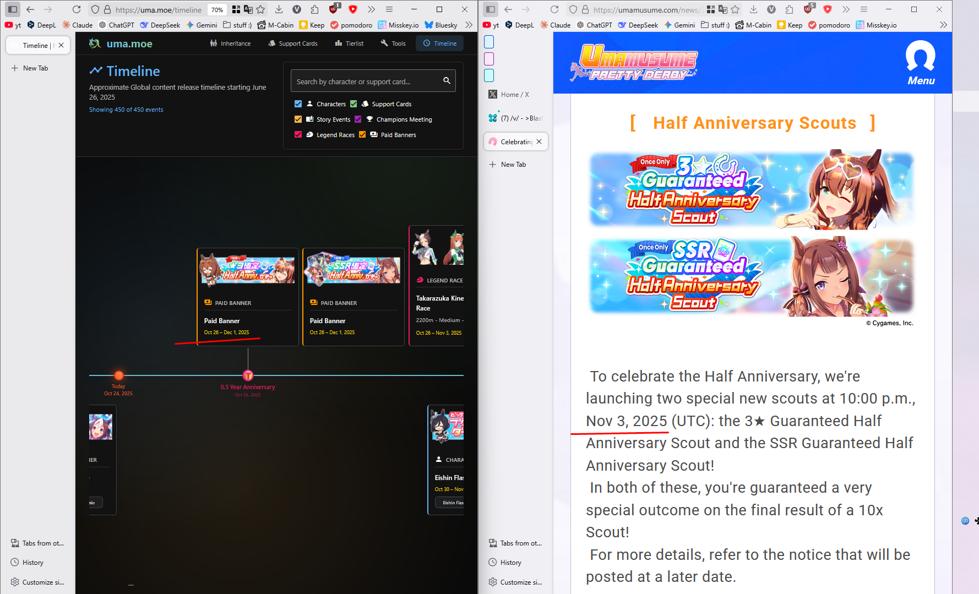Reload the umamusume.com news page
The height and width of the screenshot is (594, 979).
pyautogui.click(x=554, y=9)
